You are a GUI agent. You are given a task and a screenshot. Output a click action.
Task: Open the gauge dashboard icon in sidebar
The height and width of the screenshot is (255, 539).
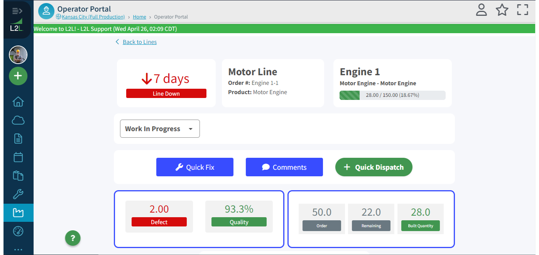pyautogui.click(x=18, y=231)
